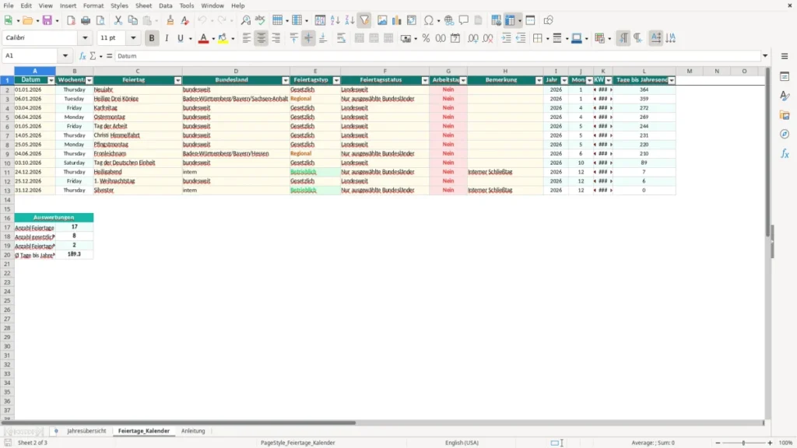Toggle Wrap Text button
The height and width of the screenshot is (448, 797).
coord(341,38)
